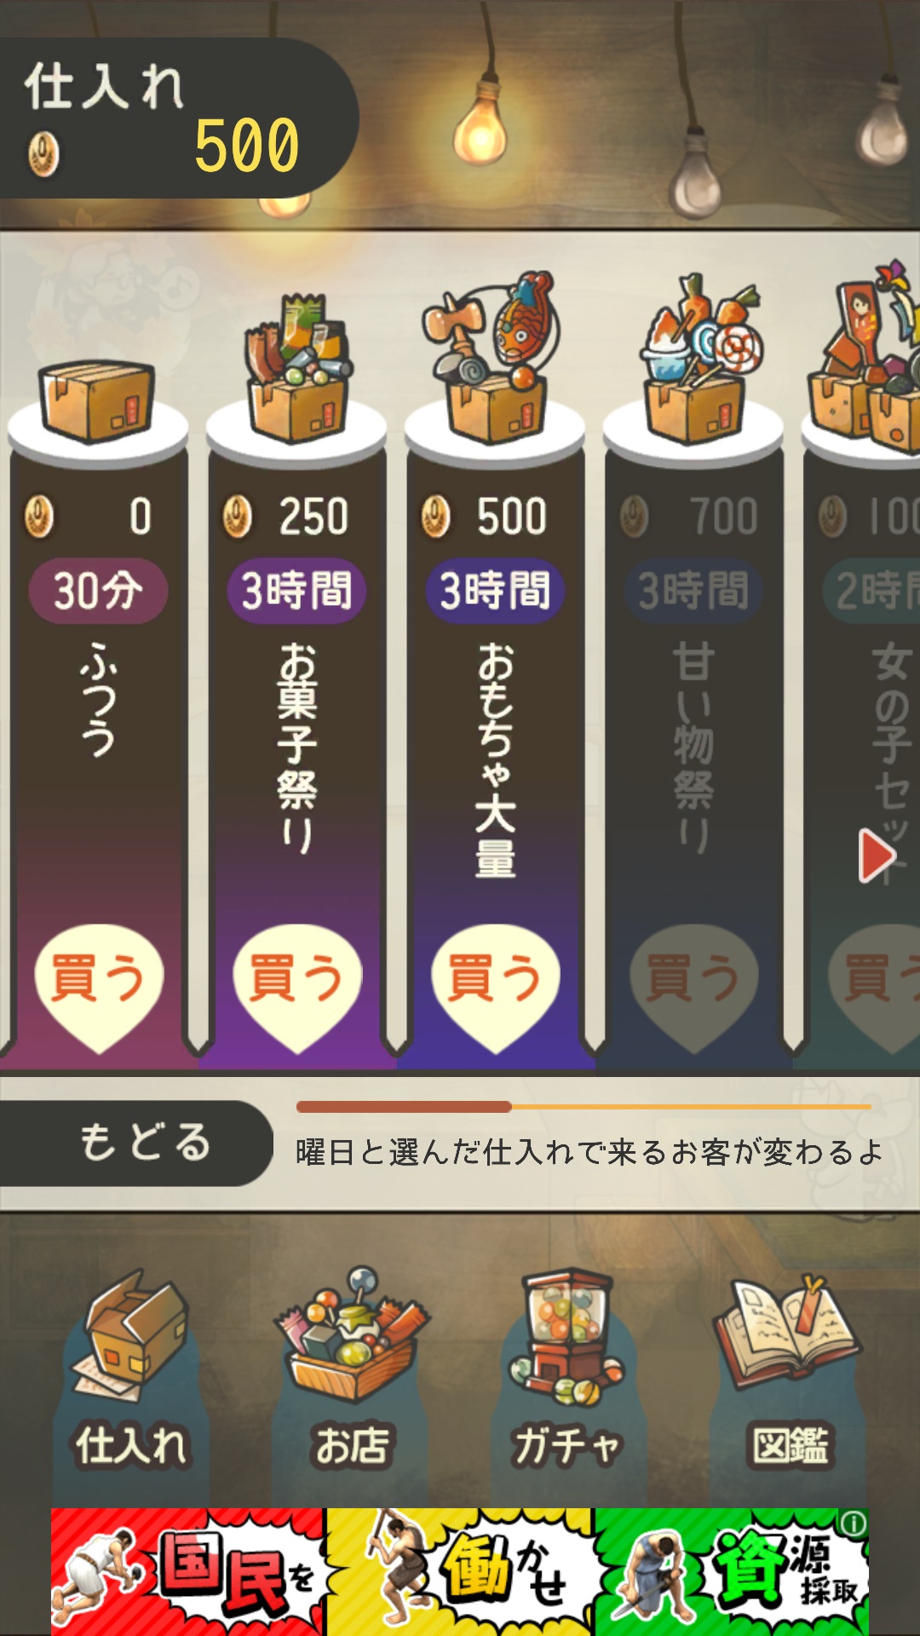The height and width of the screenshot is (1636, 920).
Task: Select the plain cardboard box ふつう icon
Action: (x=97, y=400)
